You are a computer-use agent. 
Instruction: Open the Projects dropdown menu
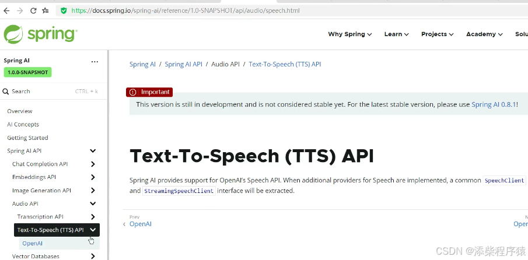click(x=437, y=34)
